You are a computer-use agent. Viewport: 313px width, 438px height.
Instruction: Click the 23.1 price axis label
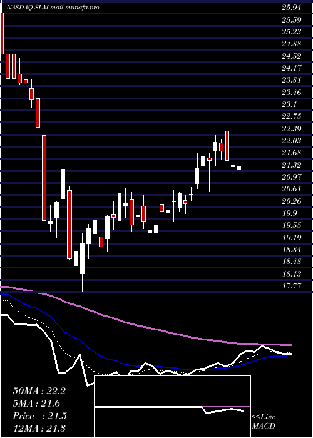pos(289,104)
